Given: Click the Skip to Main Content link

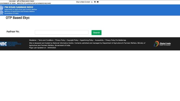Looking at the screenshot, I should [83, 2].
